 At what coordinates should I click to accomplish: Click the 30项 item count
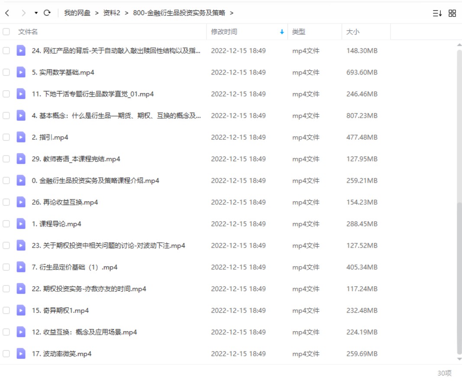444,373
